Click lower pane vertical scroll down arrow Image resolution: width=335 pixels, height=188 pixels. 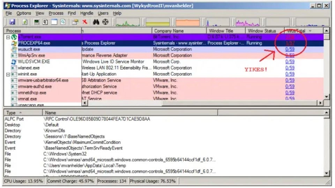[327, 173]
